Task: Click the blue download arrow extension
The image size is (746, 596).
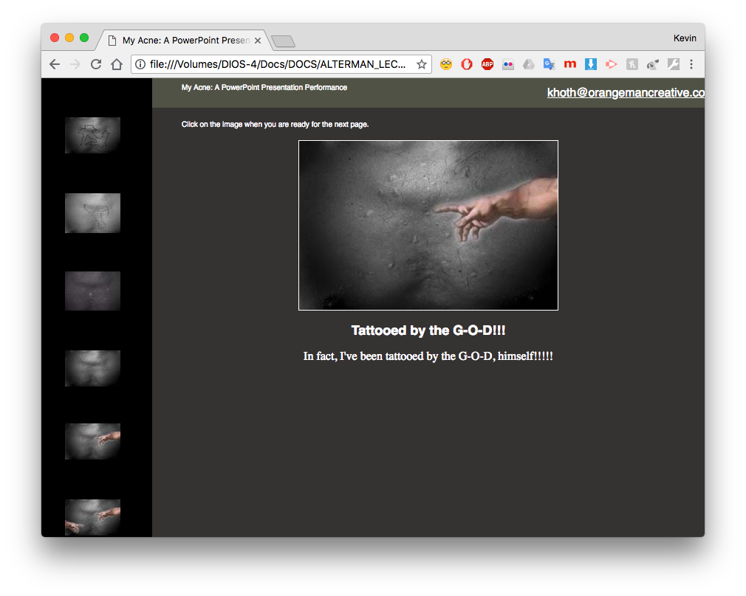Action: (x=591, y=64)
